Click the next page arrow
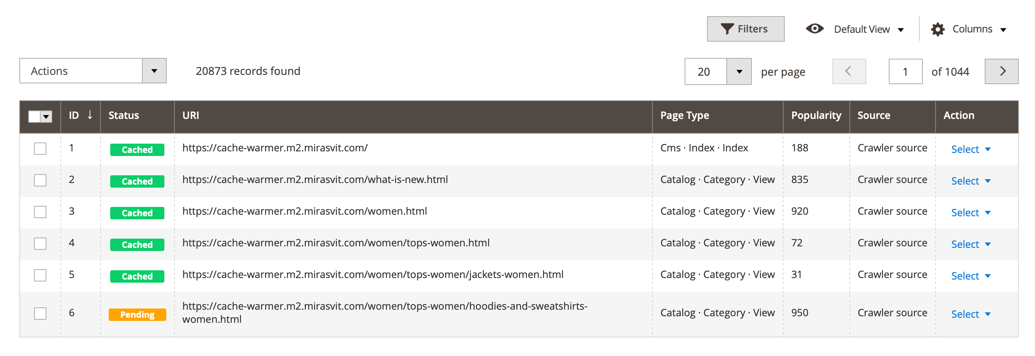This screenshot has height=356, width=1035. pyautogui.click(x=1002, y=71)
